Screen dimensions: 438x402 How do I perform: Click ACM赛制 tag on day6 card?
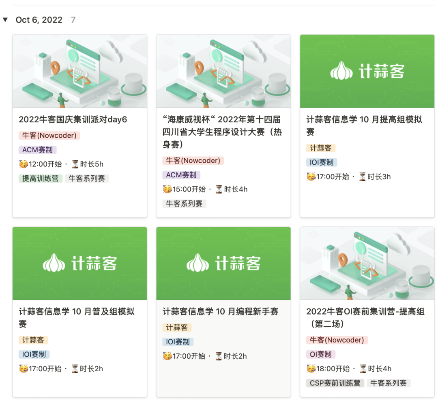tap(37, 150)
